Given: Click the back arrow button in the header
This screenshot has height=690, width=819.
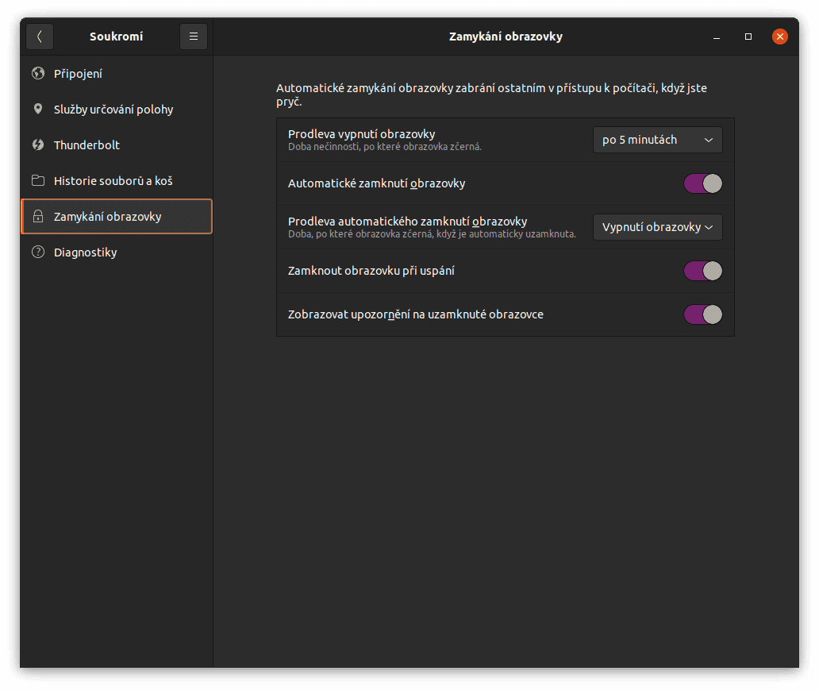Looking at the screenshot, I should tap(40, 36).
